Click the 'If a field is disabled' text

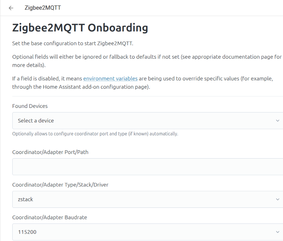coord(46,79)
